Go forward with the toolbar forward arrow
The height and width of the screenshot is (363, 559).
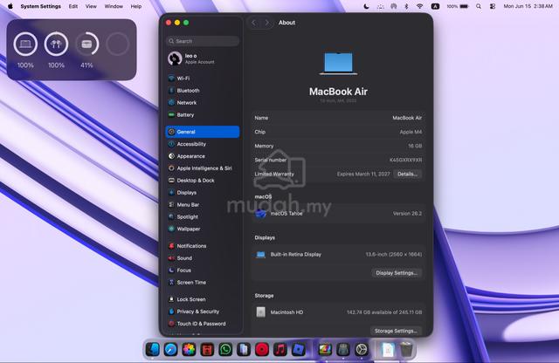click(266, 23)
